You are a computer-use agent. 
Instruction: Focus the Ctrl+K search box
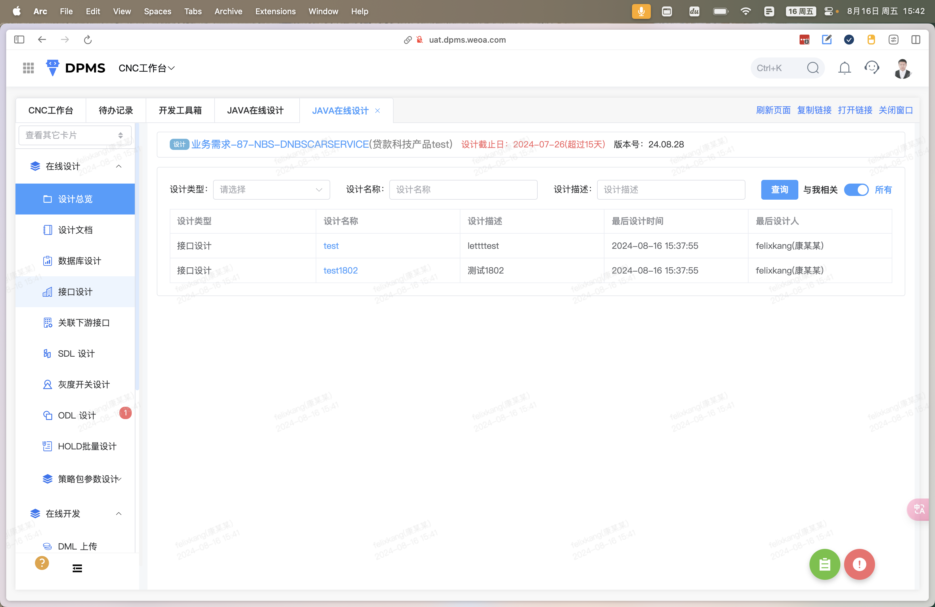(x=787, y=68)
